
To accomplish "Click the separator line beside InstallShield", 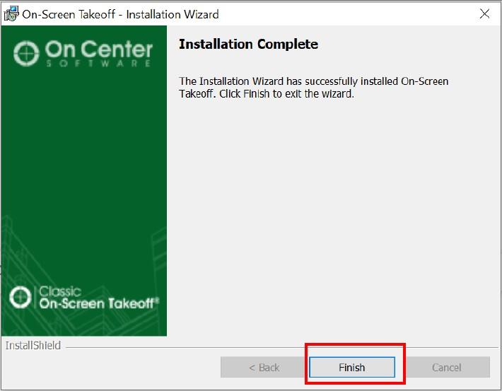I will coord(283,346).
